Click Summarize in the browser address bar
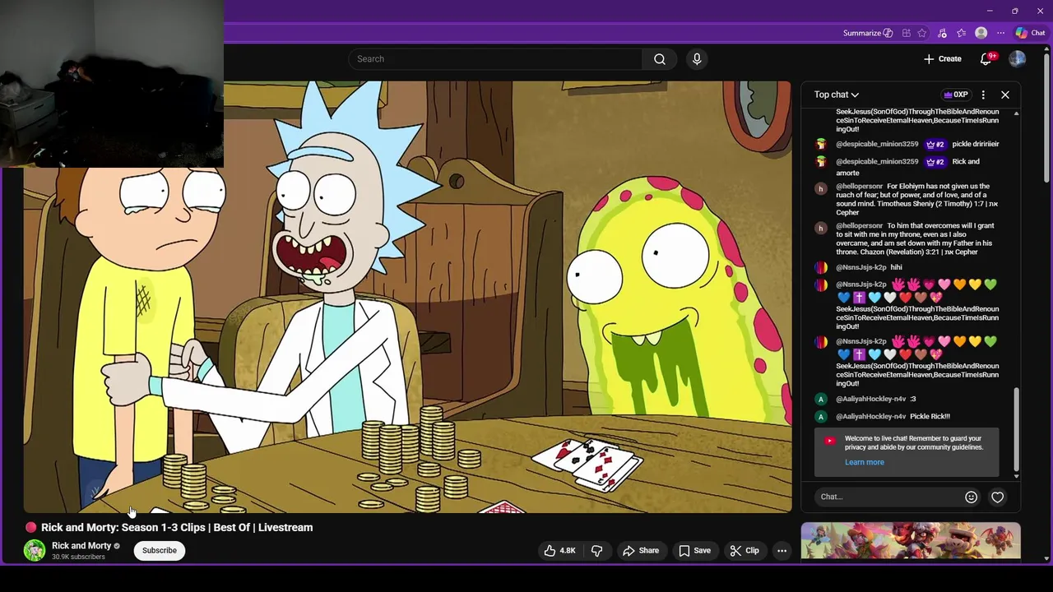 (x=867, y=33)
